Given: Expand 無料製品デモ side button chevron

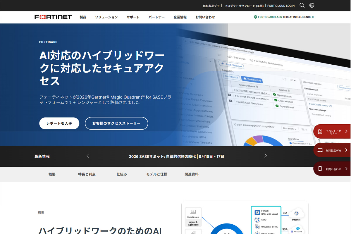Looking at the screenshot, I should (346, 150).
